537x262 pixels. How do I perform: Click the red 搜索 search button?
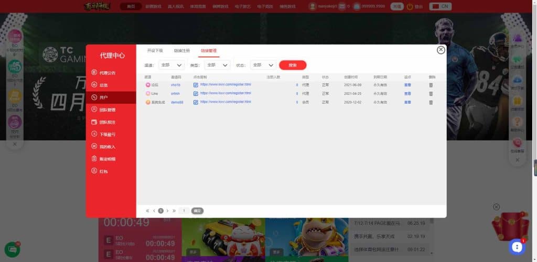point(293,65)
